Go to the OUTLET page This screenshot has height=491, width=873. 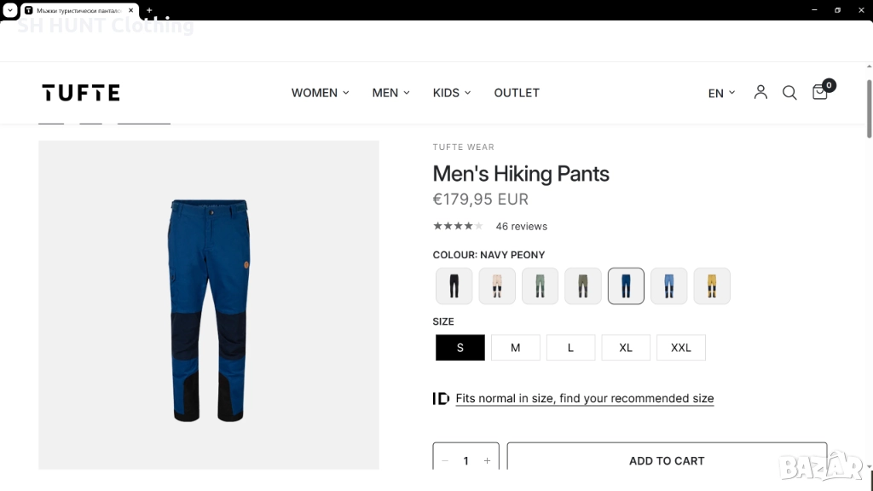(517, 93)
